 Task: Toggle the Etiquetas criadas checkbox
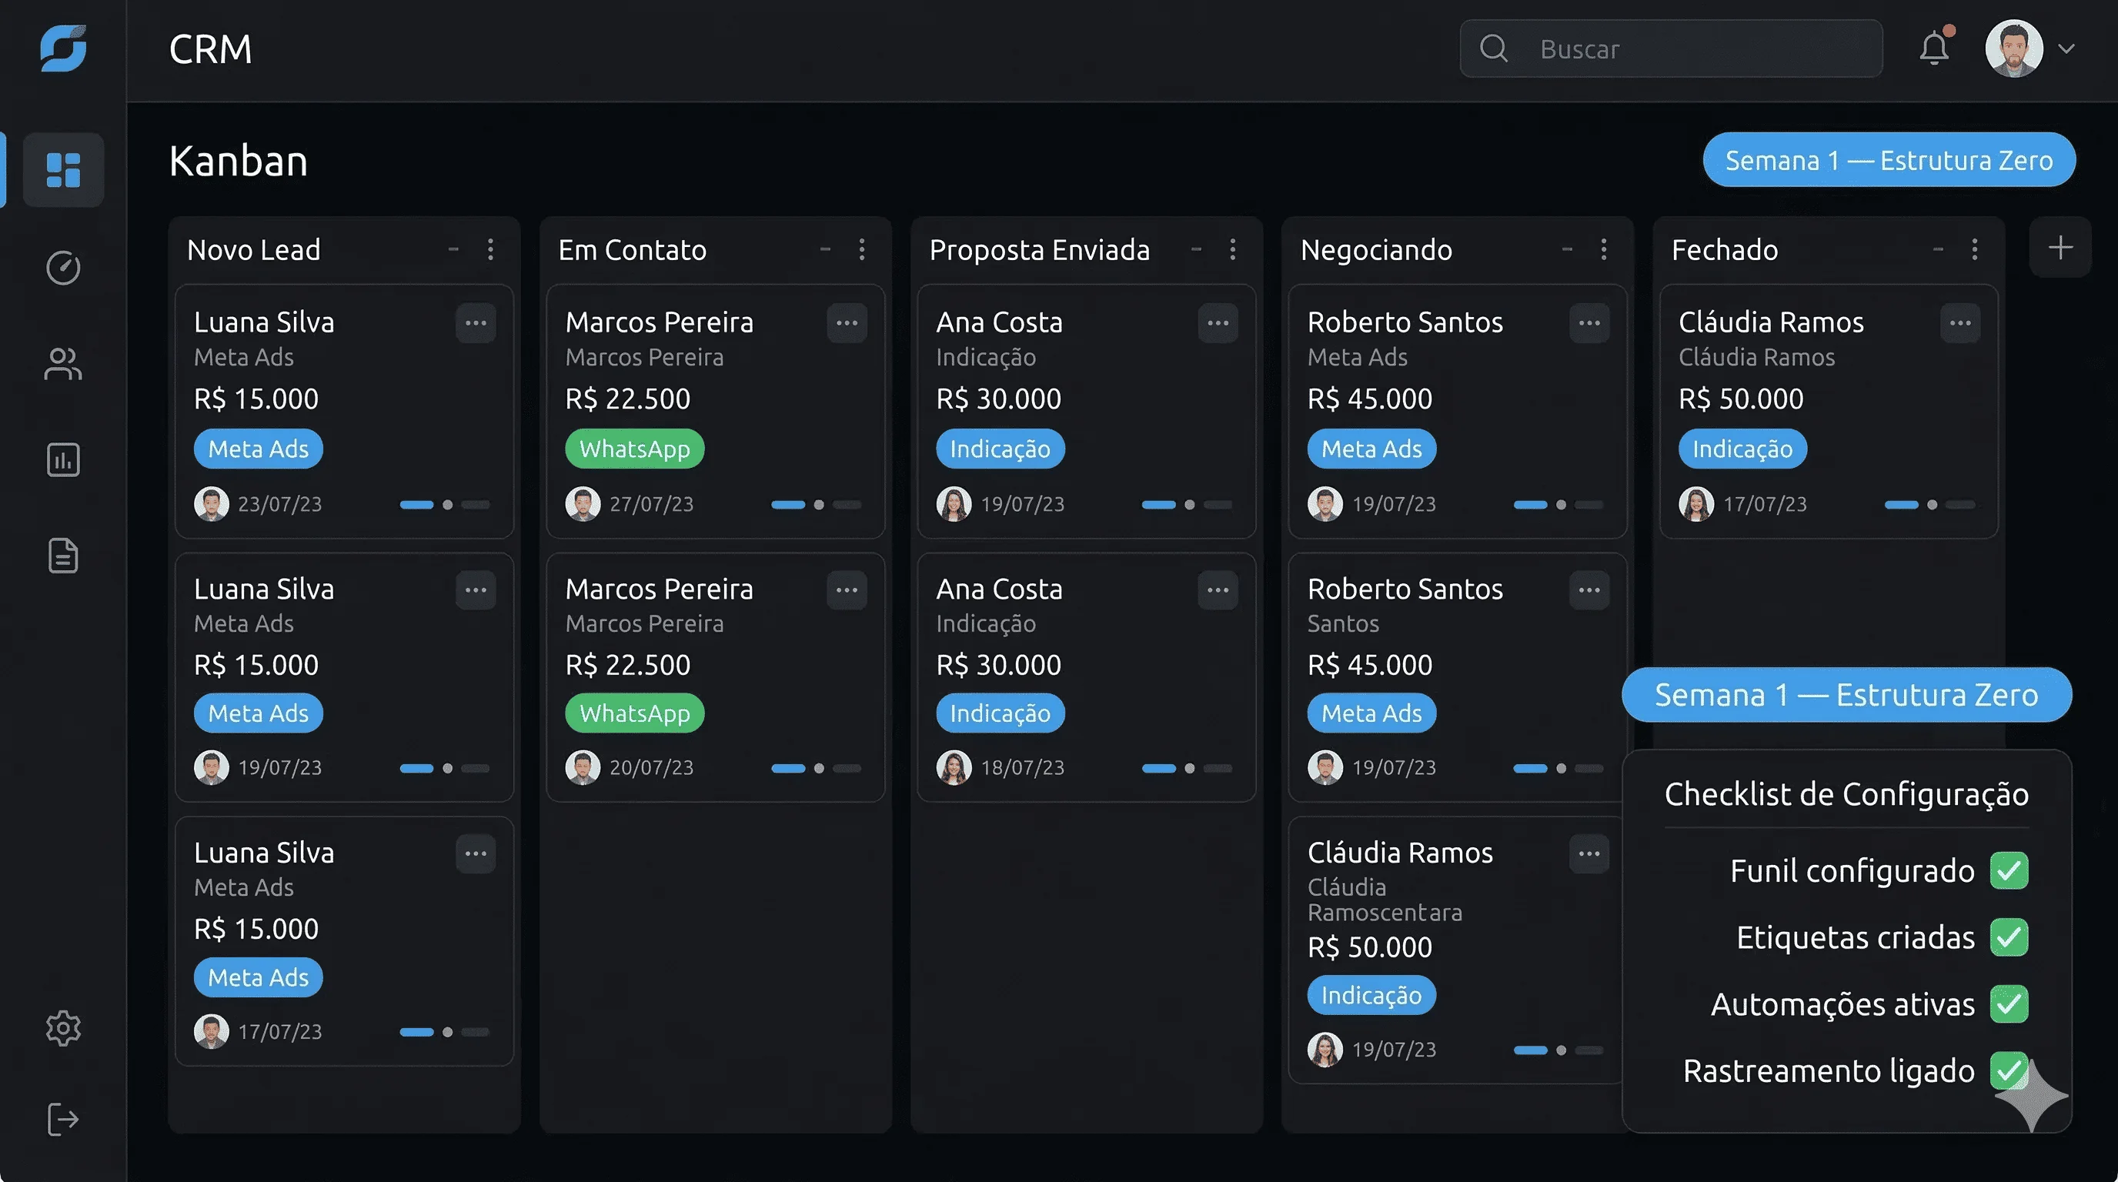[x=2009, y=937]
